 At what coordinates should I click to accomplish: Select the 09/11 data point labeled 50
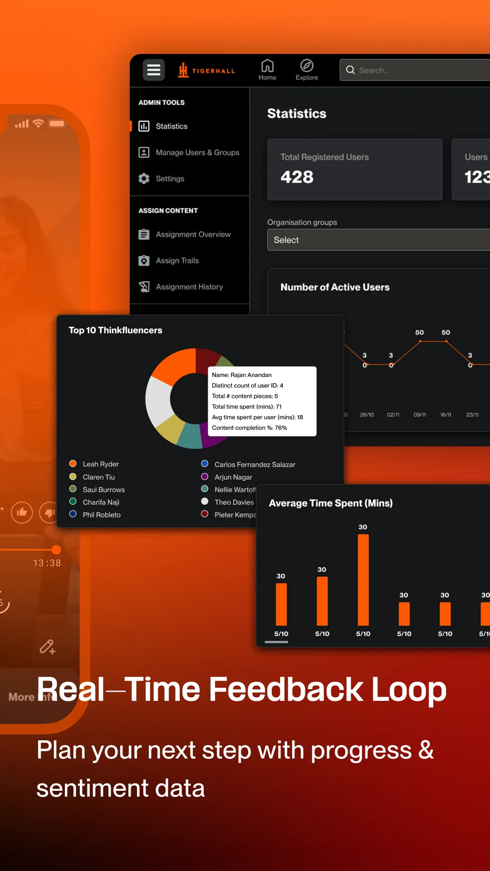pyautogui.click(x=420, y=341)
